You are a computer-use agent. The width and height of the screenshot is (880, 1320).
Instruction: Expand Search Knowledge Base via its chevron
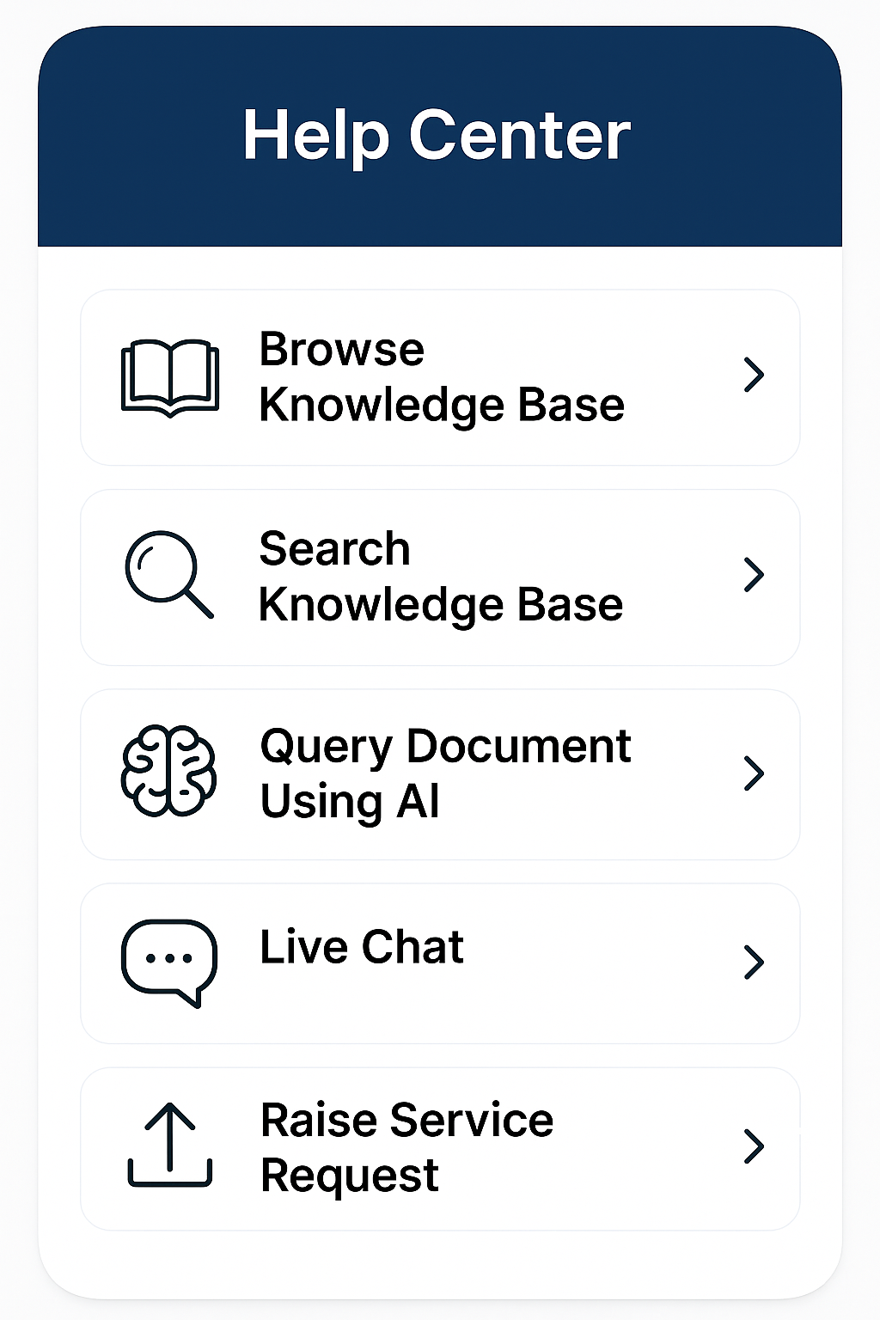754,574
